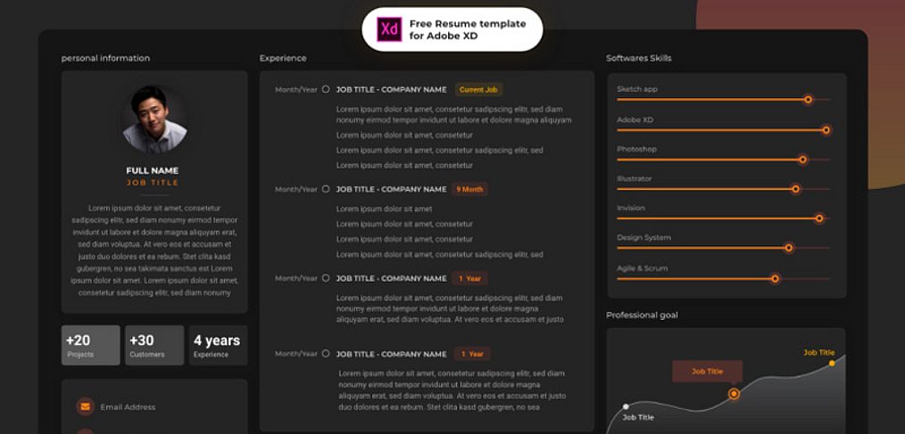Click the Current Job badge
The width and height of the screenshot is (905, 434).
(x=478, y=90)
